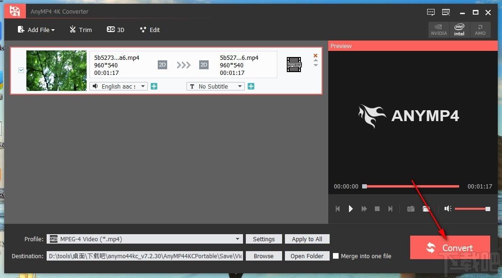Start conversion with Convert button
This screenshot has height=278, width=502.
pos(450,247)
